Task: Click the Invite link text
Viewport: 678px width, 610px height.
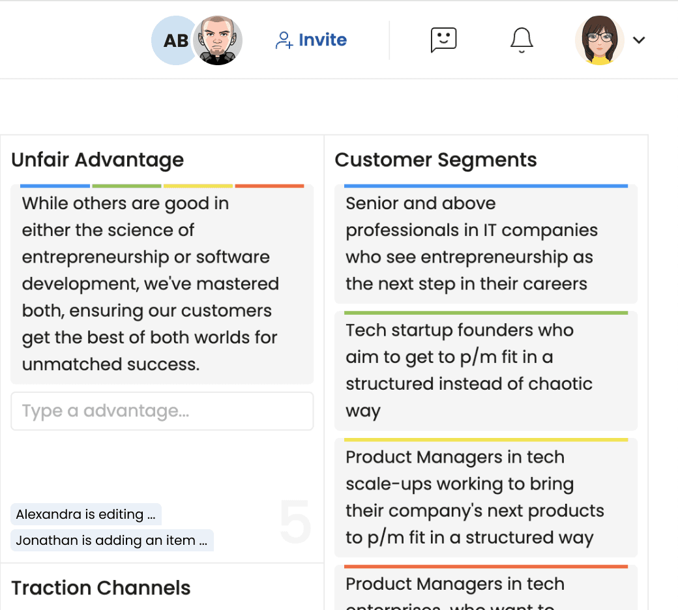Action: click(x=322, y=40)
